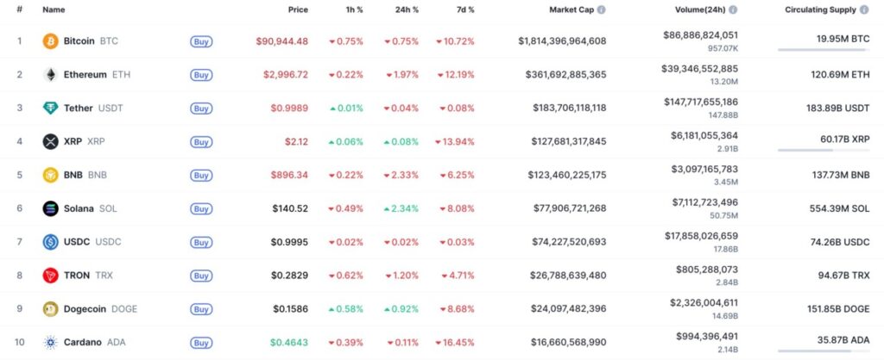Open the Circulating Supply info tooltip
This screenshot has height=360, width=884.
tap(864, 9)
